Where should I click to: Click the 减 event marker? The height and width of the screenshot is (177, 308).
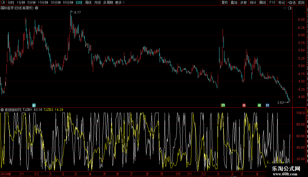pos(259,105)
